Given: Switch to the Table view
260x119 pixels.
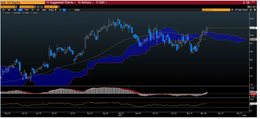Looking at the screenshot, I should click(77, 10).
